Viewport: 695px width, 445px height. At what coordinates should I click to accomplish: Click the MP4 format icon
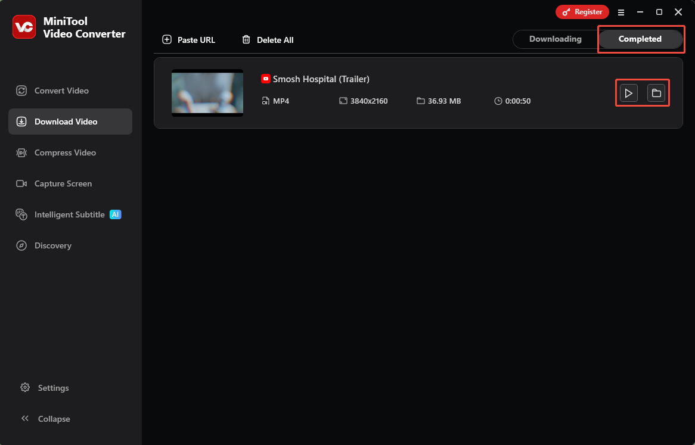[x=265, y=101]
